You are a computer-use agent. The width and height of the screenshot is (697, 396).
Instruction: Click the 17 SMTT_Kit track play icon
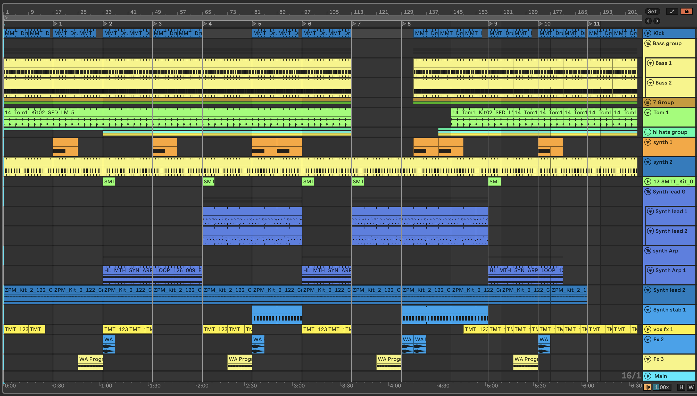coord(648,182)
